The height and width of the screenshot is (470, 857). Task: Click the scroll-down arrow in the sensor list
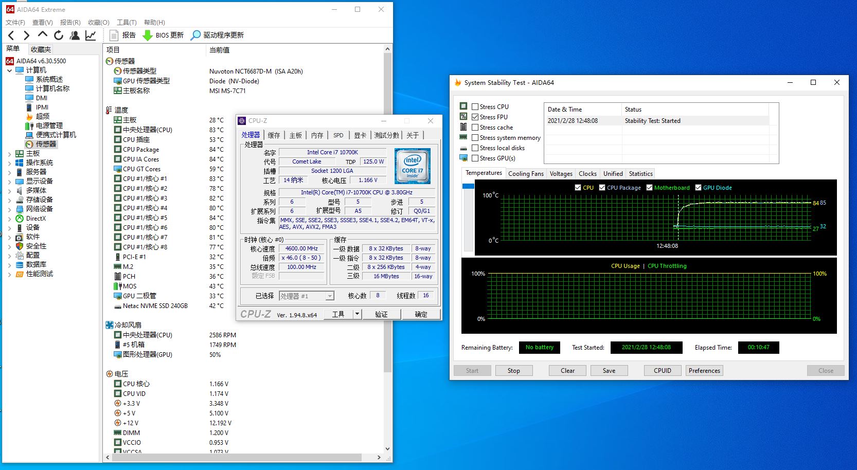[388, 448]
